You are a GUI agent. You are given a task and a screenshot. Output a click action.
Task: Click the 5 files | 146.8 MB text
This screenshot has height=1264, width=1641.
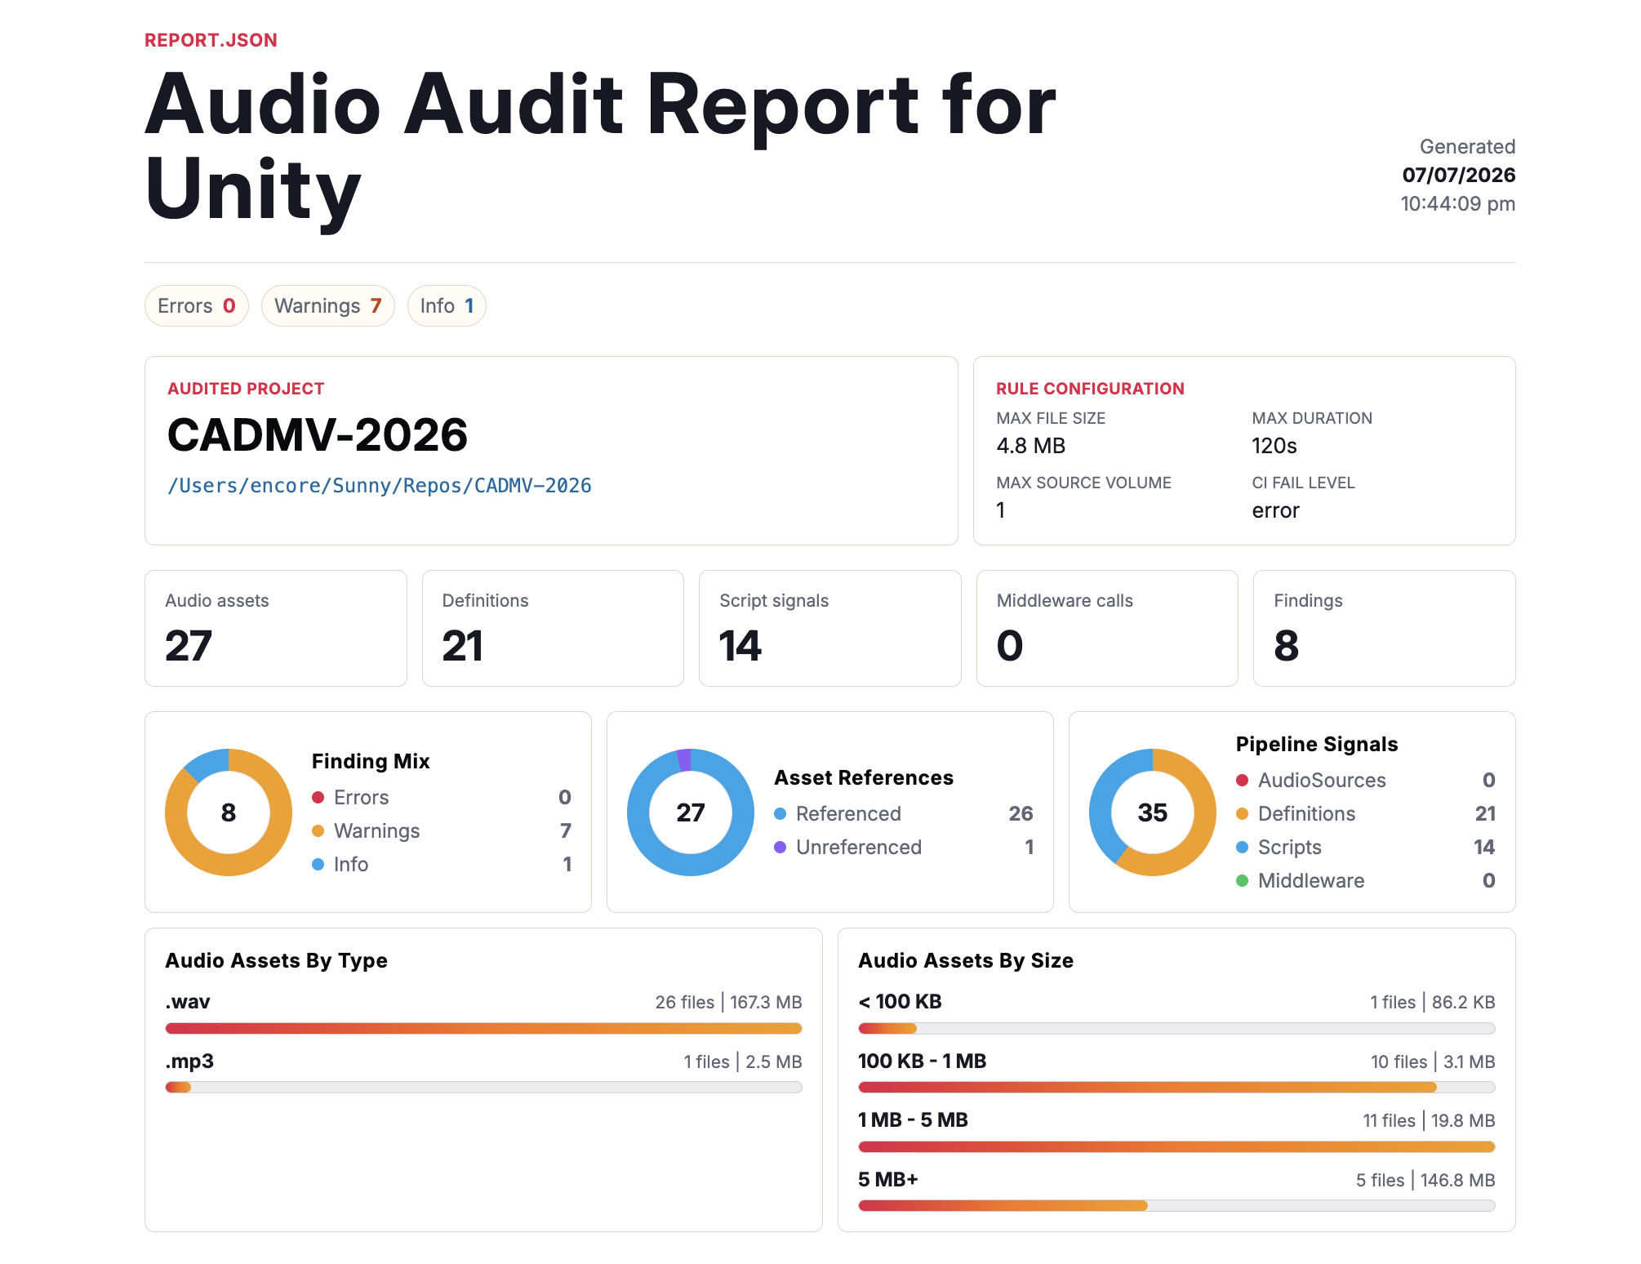tap(1425, 1180)
